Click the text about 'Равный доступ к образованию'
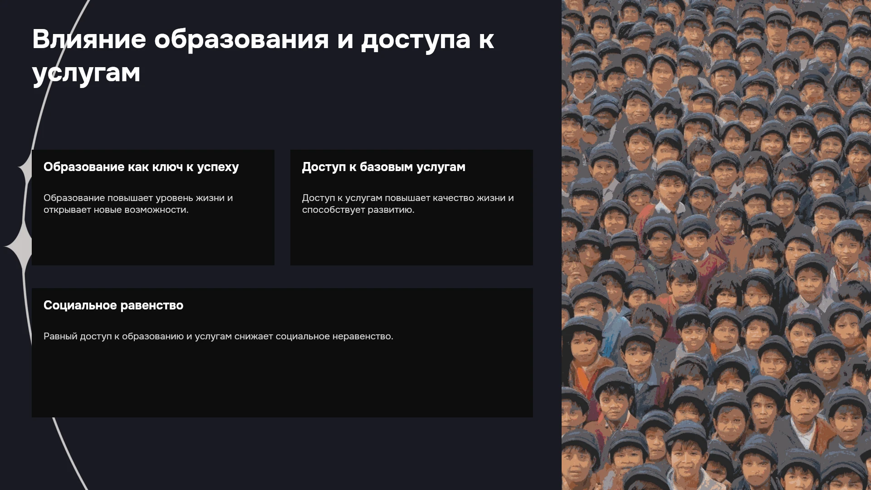This screenshot has width=871, height=490. (x=218, y=336)
